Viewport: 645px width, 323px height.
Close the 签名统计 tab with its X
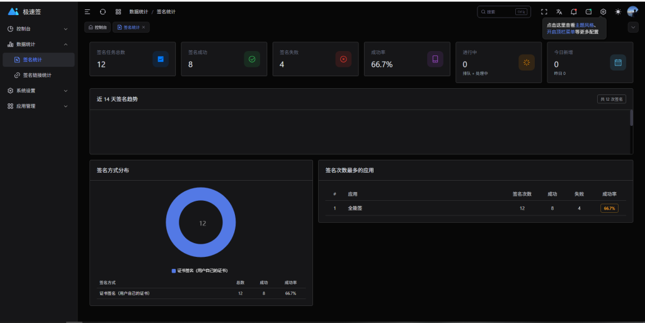tap(144, 27)
